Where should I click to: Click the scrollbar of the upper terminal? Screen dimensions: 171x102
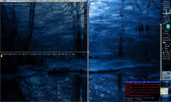pos(88,27)
